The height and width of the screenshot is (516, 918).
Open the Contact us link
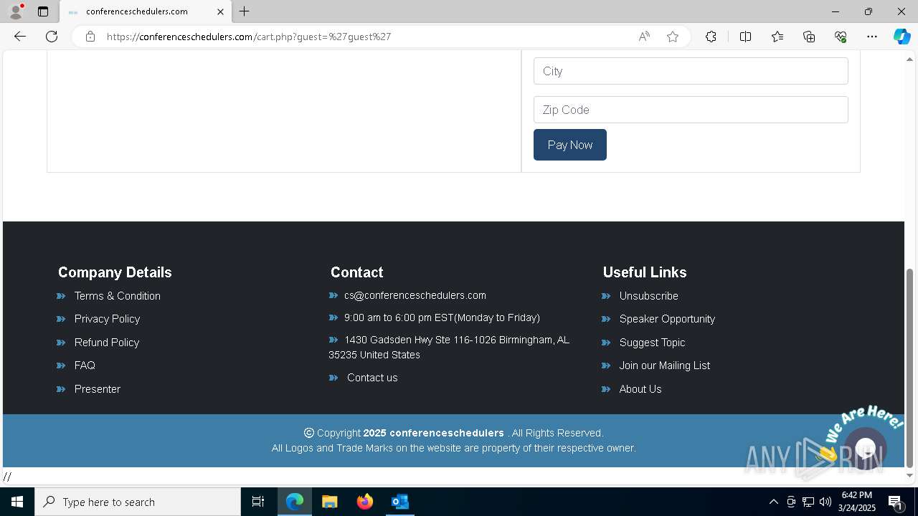tap(372, 378)
